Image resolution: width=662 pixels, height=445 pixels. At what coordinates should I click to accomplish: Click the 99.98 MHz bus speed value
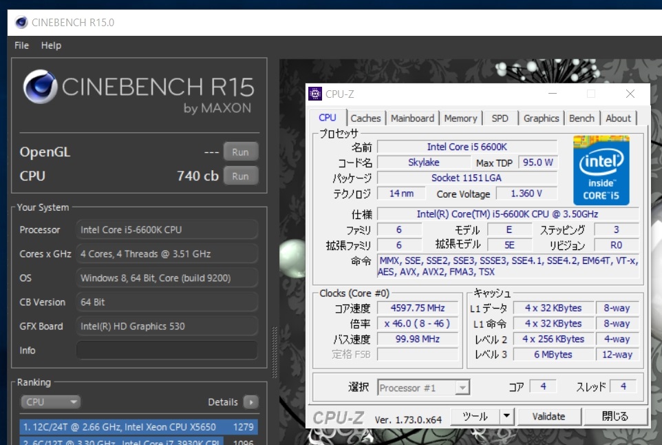(x=418, y=340)
